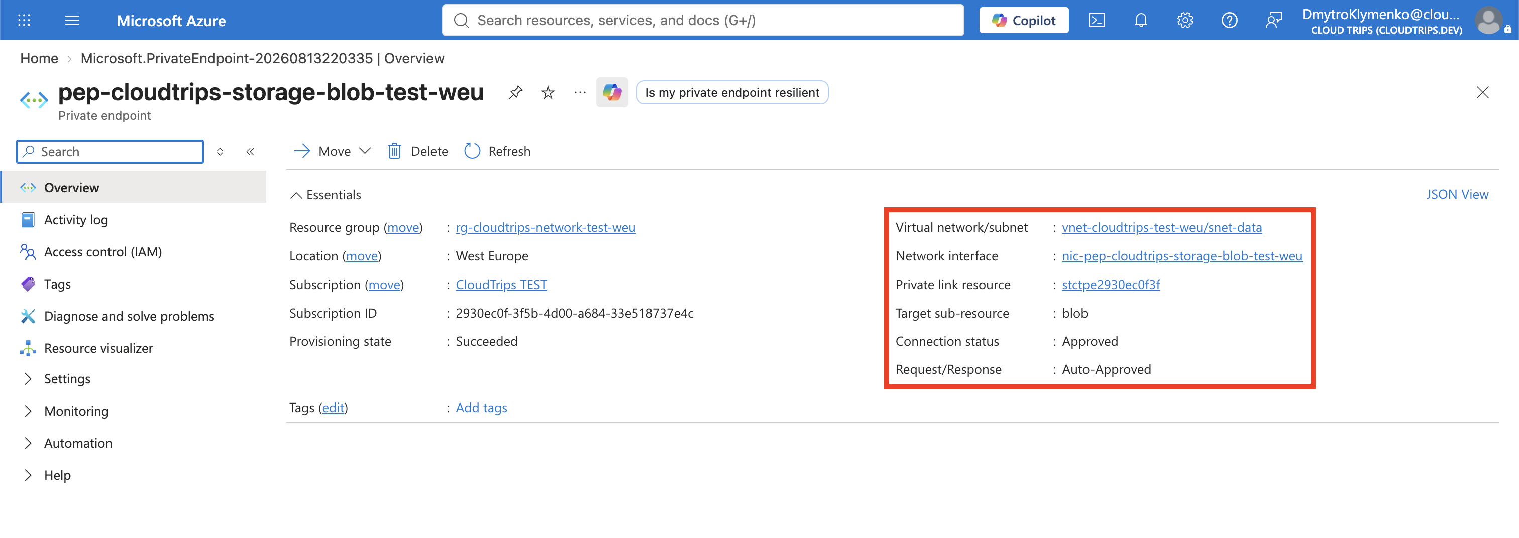Click move link next to Location

click(362, 256)
